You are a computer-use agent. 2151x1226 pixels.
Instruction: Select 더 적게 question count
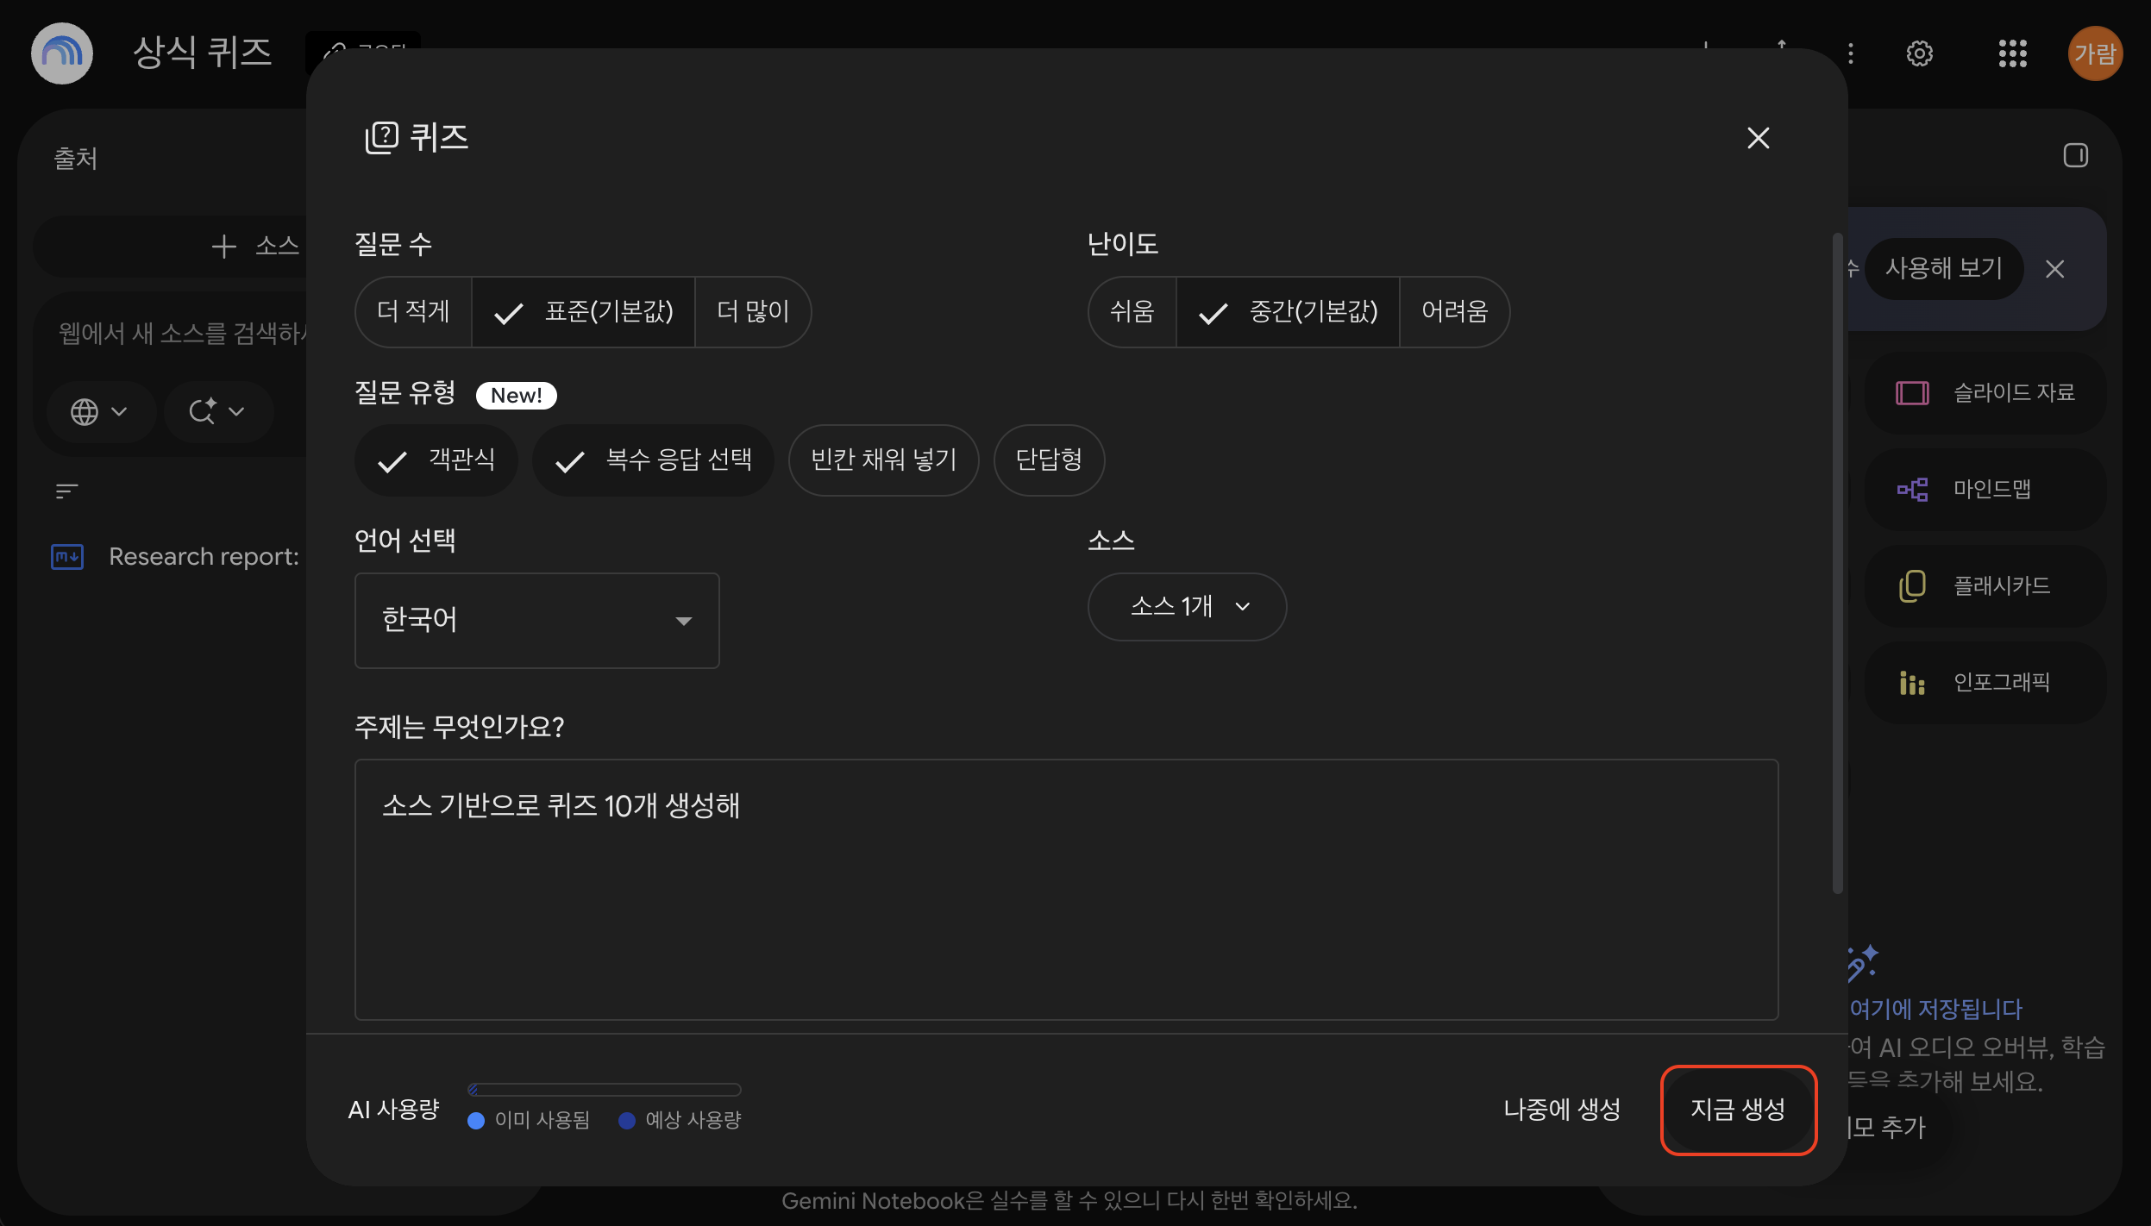(x=414, y=311)
